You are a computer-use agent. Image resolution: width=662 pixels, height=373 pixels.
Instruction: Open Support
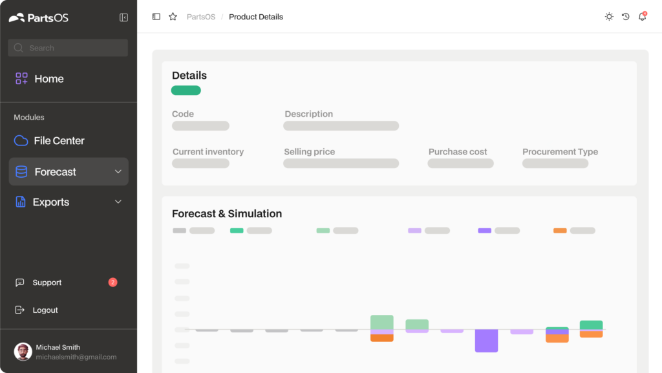[x=47, y=282]
